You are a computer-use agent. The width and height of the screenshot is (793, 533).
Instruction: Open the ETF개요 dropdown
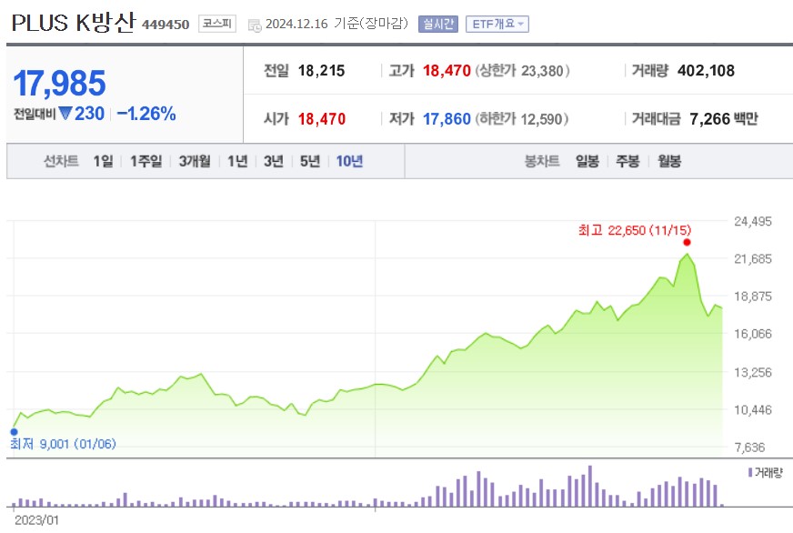(497, 24)
